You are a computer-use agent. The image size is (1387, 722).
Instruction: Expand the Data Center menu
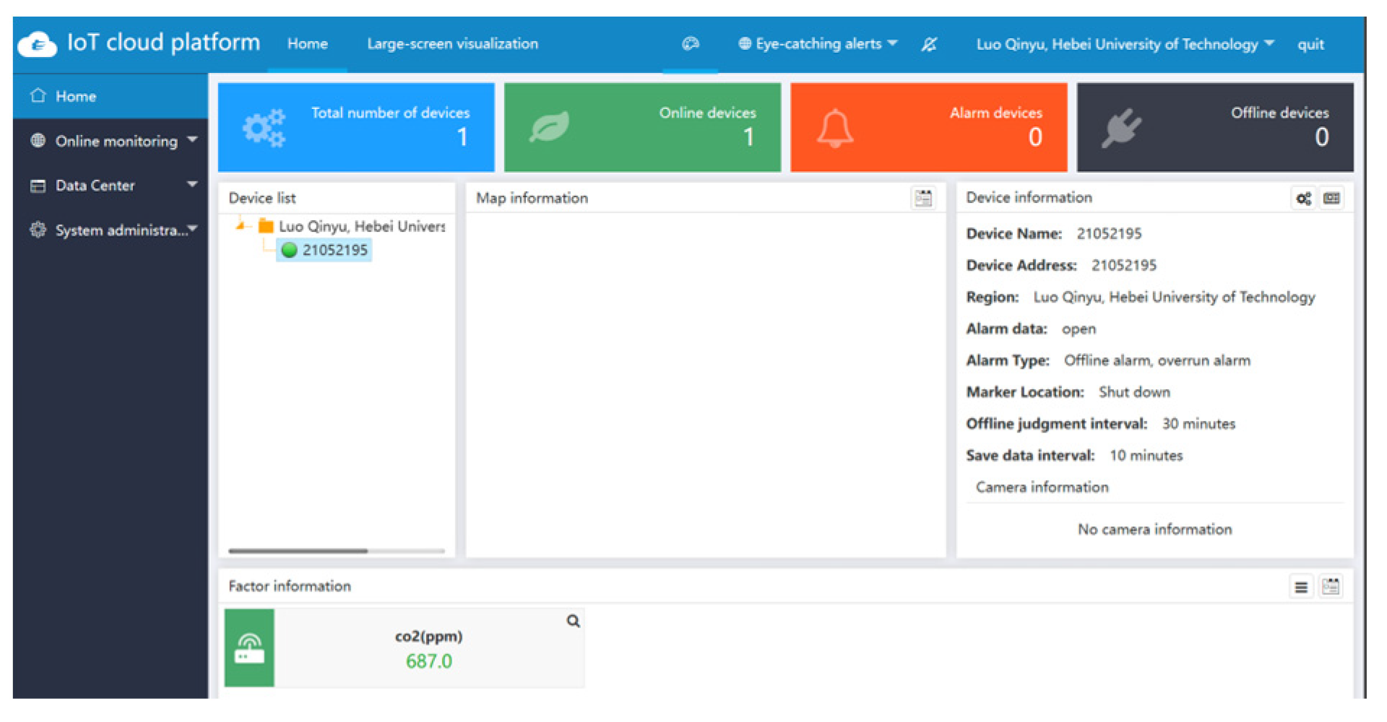pyautogui.click(x=116, y=186)
